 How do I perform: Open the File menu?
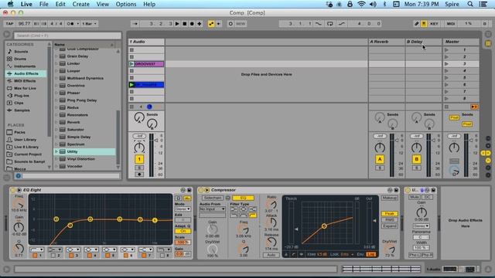(44, 4)
